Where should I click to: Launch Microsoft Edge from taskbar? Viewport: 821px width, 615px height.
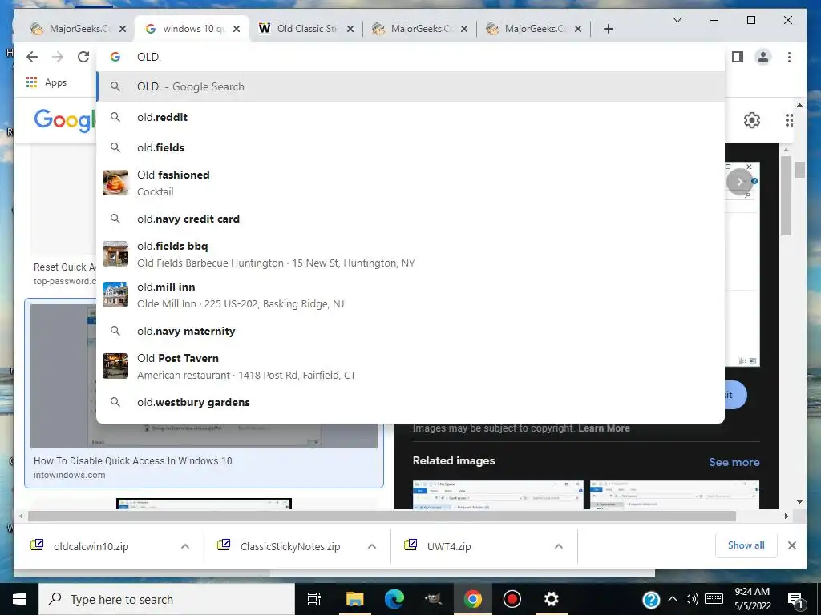tap(394, 599)
